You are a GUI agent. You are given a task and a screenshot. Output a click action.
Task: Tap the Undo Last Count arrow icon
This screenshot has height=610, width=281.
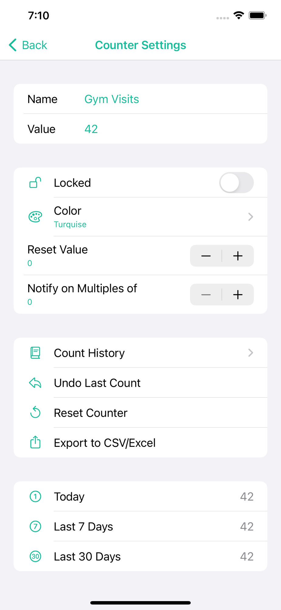click(x=35, y=383)
